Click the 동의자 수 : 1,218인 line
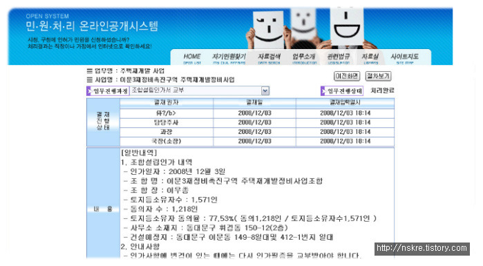 pyautogui.click(x=160, y=209)
